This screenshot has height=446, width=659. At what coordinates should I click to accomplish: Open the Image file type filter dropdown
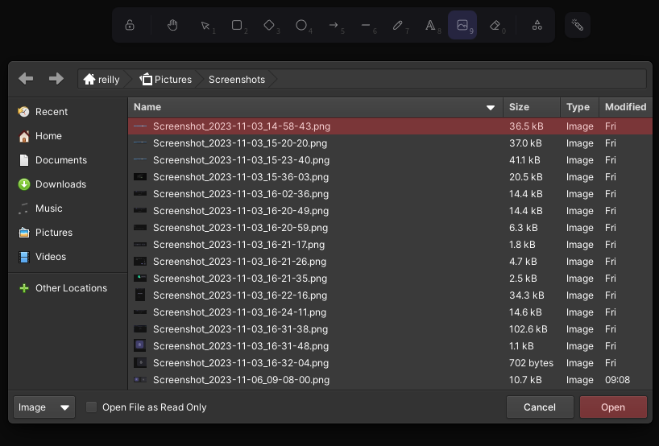pos(44,407)
